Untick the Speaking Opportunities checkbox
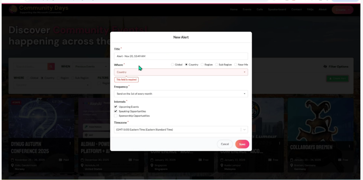 116,111
